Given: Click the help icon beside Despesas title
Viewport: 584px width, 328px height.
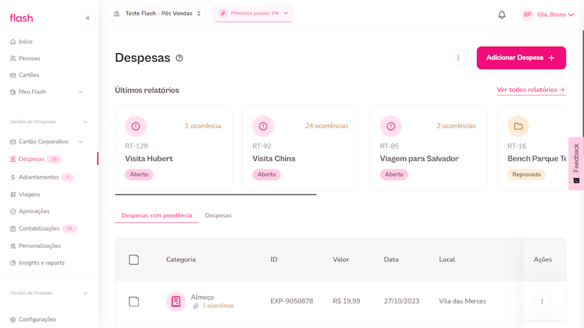Looking at the screenshot, I should click(179, 58).
